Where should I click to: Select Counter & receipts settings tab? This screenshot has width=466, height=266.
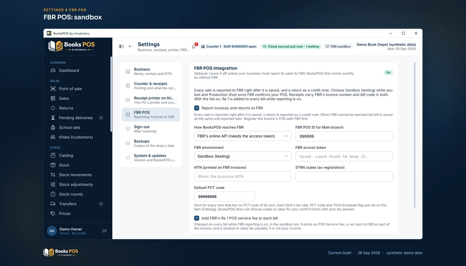click(151, 86)
